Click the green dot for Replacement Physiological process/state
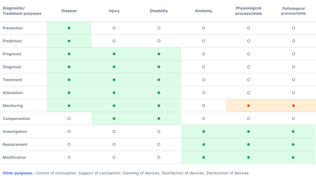This screenshot has height=182, width=316. point(248,144)
